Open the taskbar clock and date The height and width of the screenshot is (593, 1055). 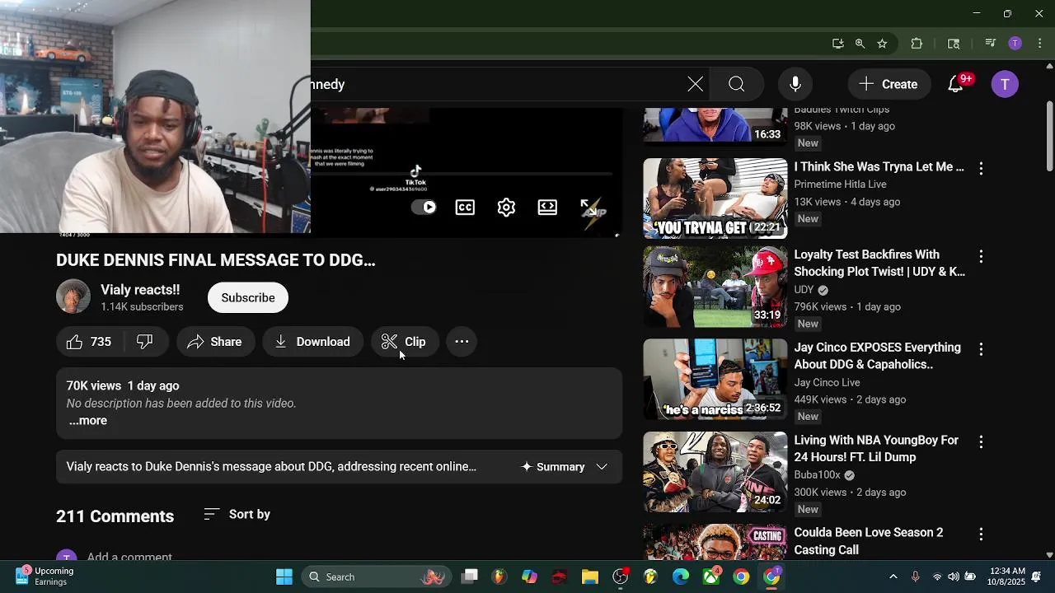click(x=1007, y=577)
